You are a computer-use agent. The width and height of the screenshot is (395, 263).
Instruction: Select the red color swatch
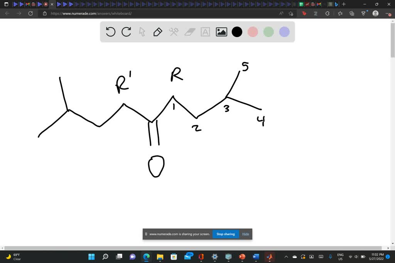(x=253, y=32)
